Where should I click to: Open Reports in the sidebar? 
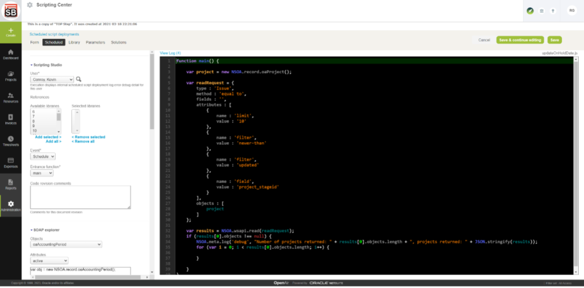pyautogui.click(x=11, y=184)
